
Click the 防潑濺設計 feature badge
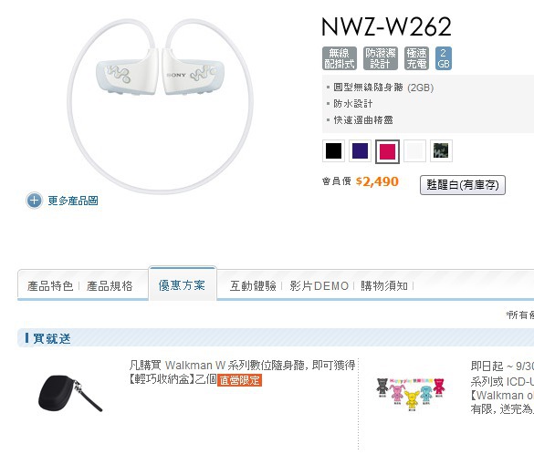(380, 58)
